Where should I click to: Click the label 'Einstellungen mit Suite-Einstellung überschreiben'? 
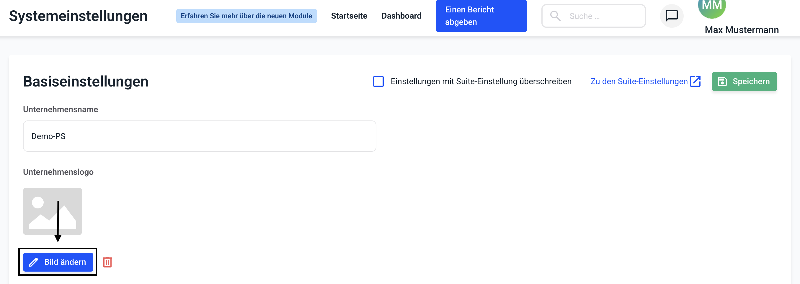[481, 81]
